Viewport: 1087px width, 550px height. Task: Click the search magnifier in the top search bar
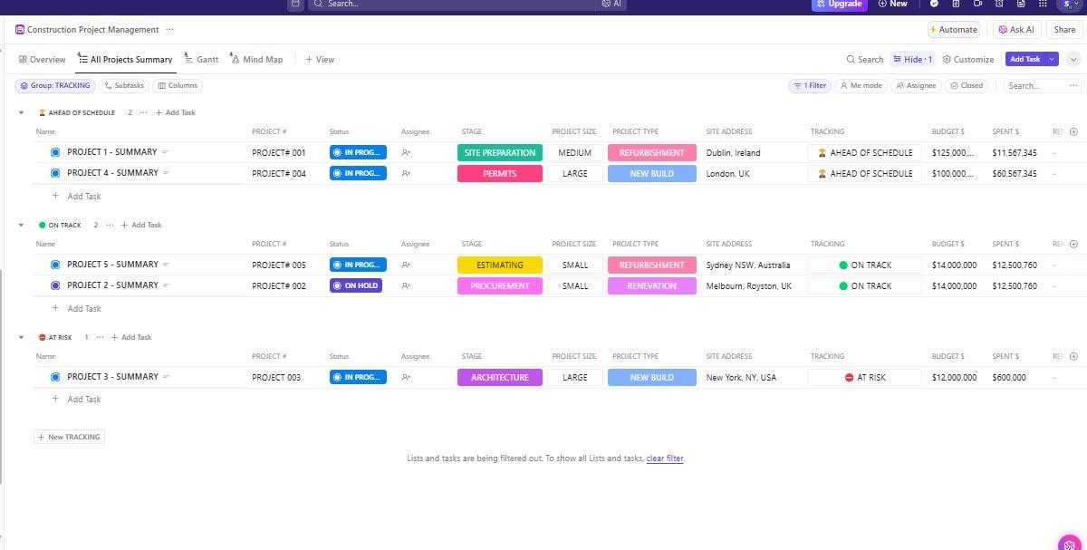coord(319,4)
